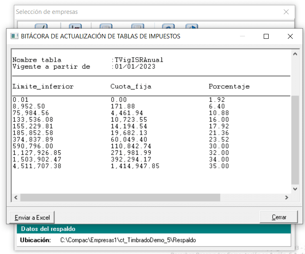Image resolution: width=305 pixels, height=254 pixels.
Task: Click the value 590,796.00
Action: pyautogui.click(x=33, y=146)
